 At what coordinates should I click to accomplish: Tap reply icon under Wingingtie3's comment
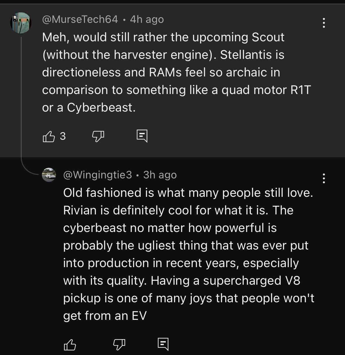(x=163, y=344)
